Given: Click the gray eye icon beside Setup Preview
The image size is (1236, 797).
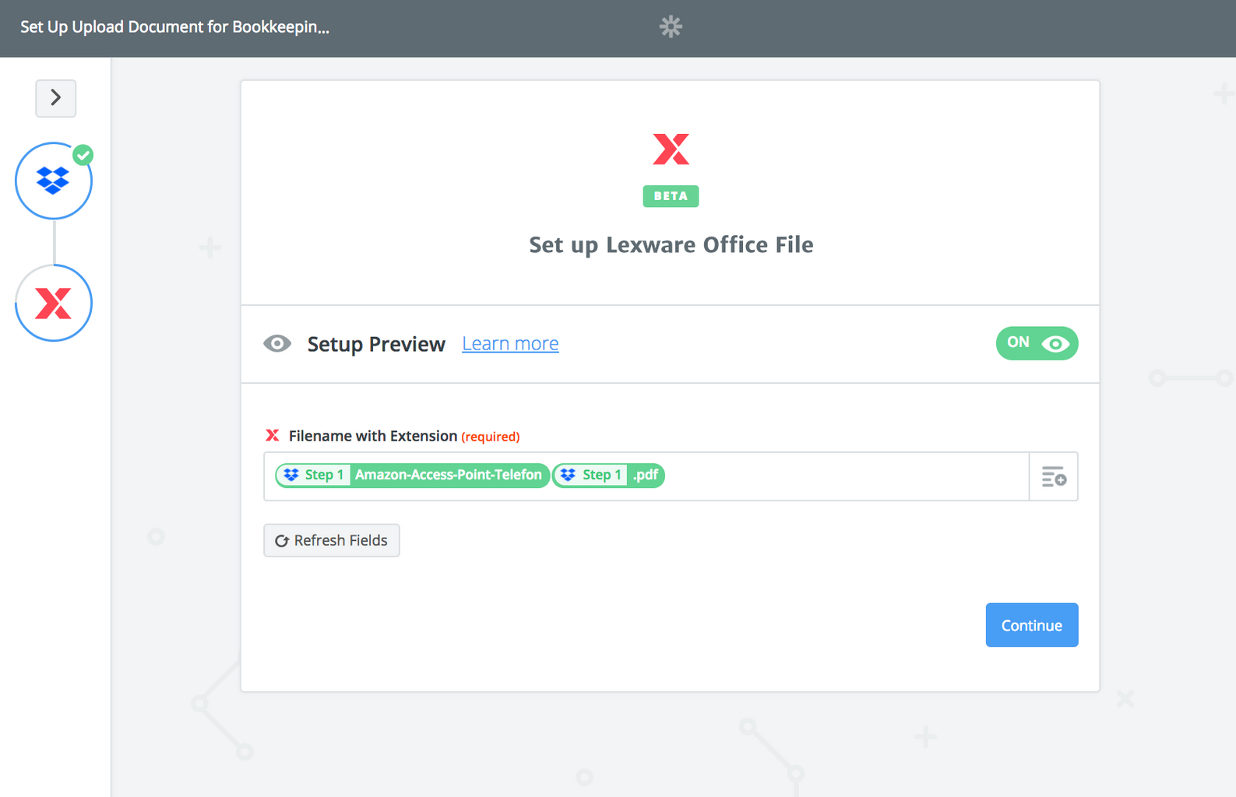Looking at the screenshot, I should click(277, 343).
